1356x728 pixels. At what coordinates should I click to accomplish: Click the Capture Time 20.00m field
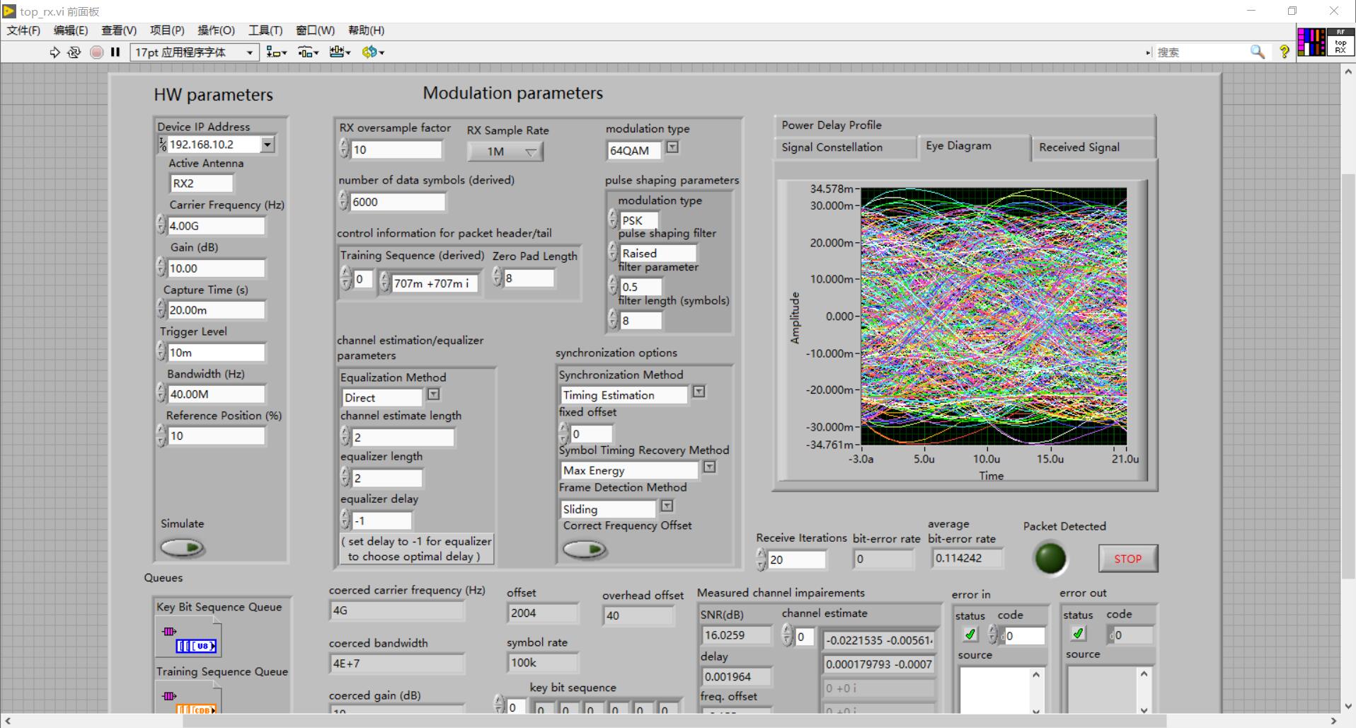(216, 310)
